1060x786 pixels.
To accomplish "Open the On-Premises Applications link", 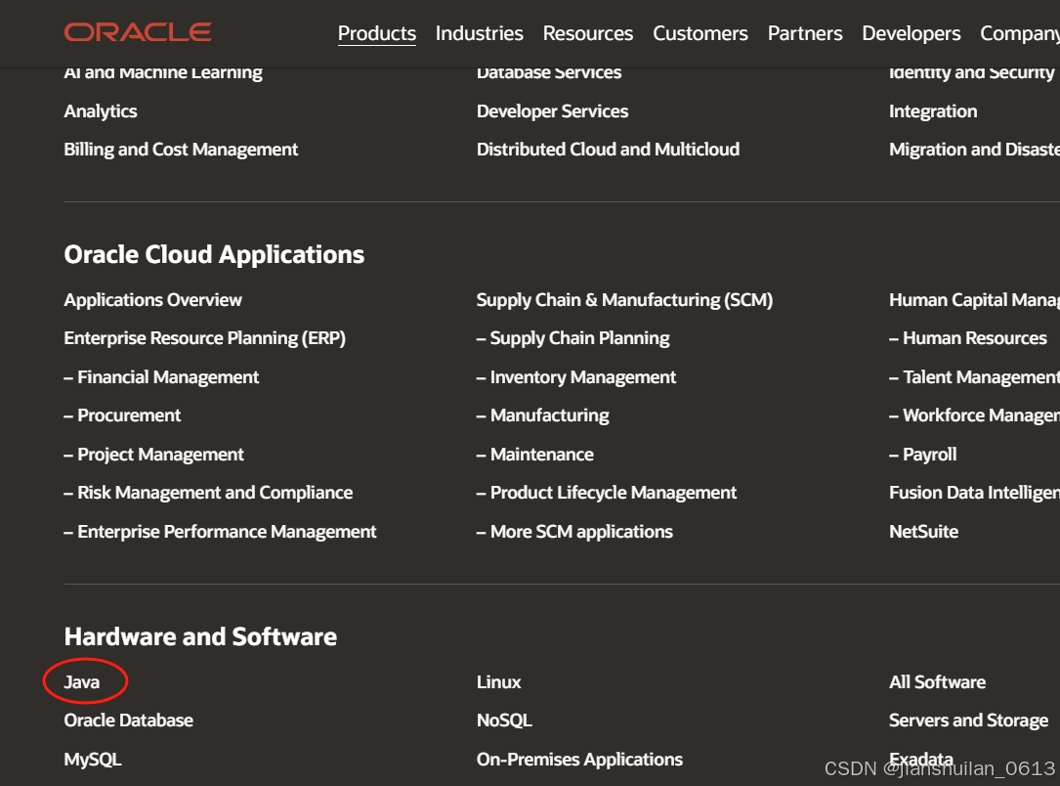I will [579, 759].
